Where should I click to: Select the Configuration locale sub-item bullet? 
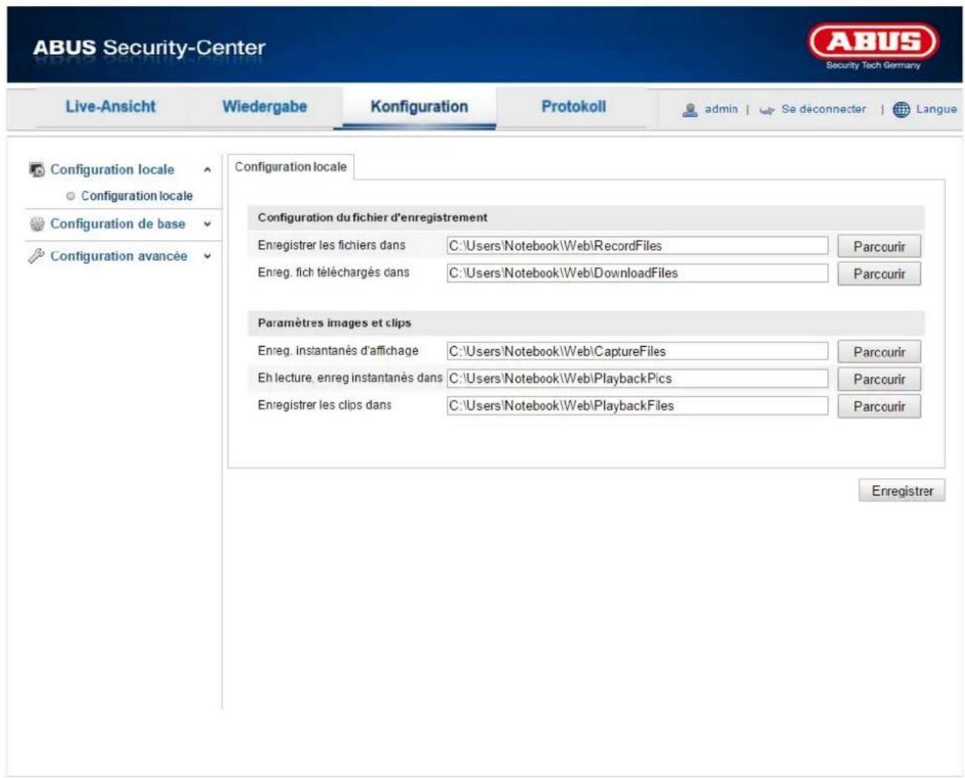[x=71, y=196]
